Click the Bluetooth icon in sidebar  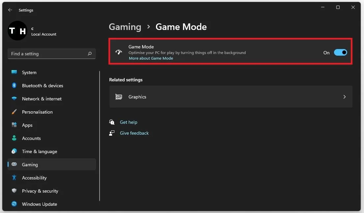14,85
